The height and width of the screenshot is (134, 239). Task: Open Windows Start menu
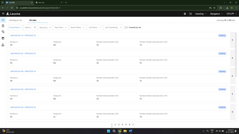point(108,131)
